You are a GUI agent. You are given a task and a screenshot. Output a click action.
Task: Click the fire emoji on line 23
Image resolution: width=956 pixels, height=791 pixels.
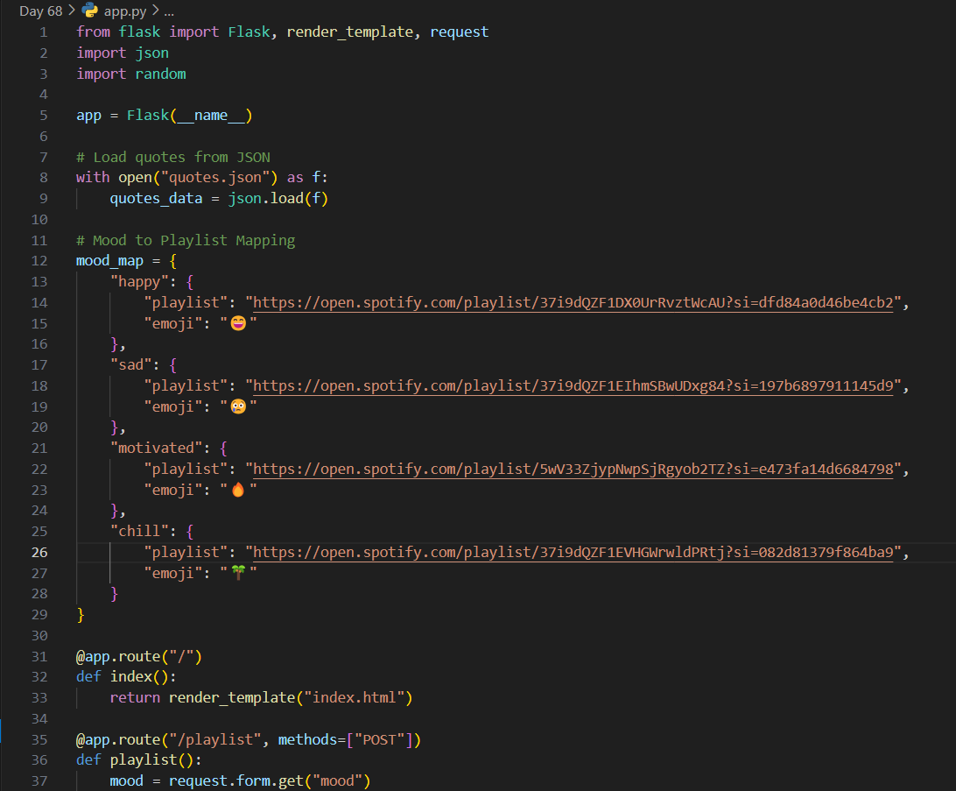(238, 489)
